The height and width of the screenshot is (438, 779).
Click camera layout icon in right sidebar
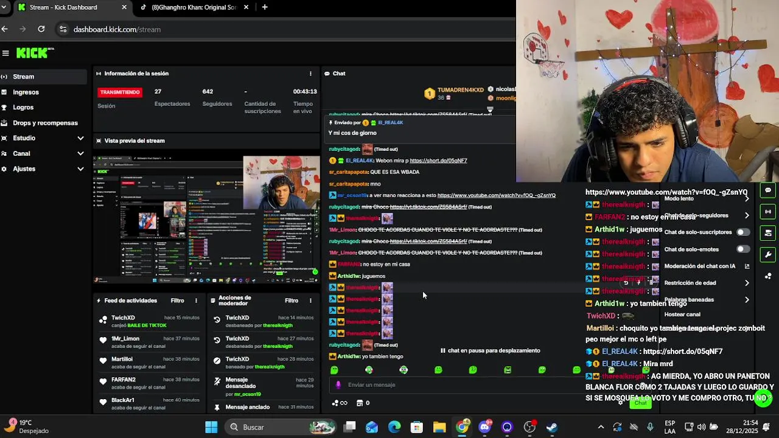click(x=768, y=233)
